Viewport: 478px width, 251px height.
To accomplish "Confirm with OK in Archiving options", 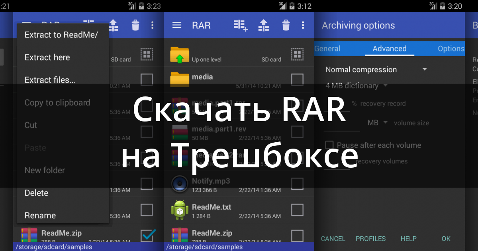I will pos(446,239).
